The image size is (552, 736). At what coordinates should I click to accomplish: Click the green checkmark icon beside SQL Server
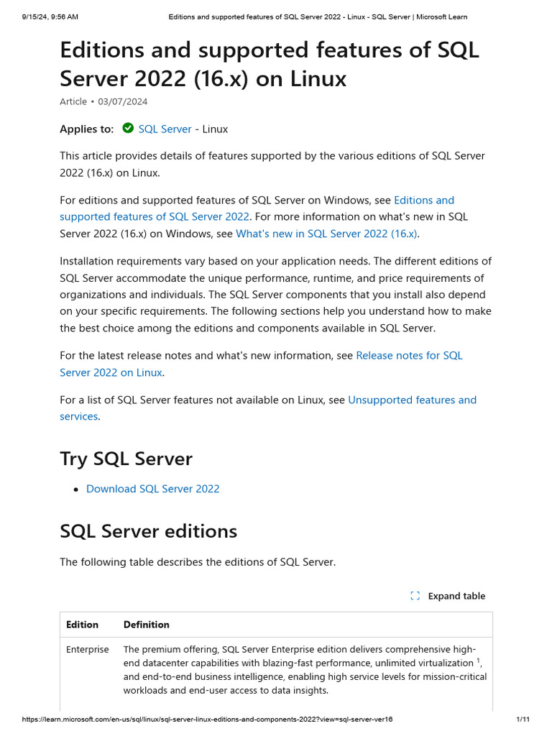pos(128,129)
